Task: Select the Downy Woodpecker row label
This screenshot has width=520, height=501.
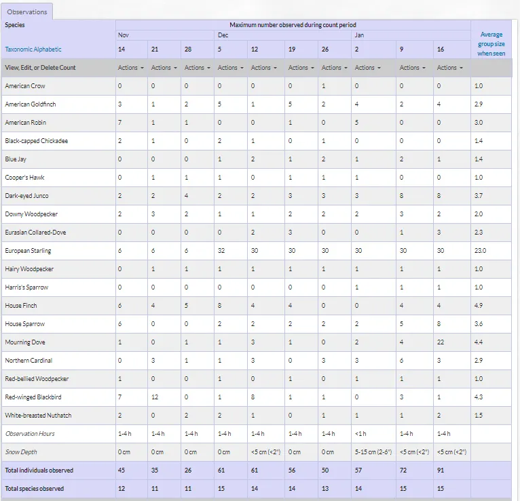Action: click(31, 214)
